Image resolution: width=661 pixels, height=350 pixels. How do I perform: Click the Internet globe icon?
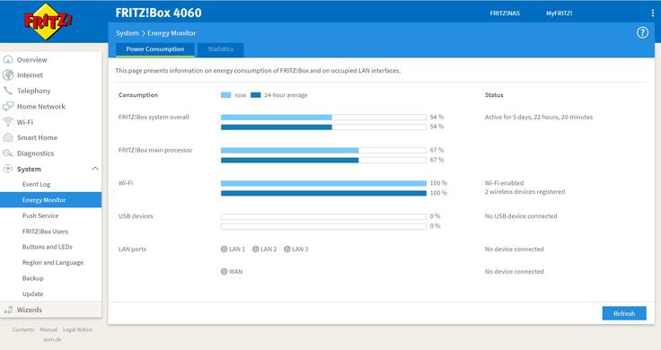click(x=8, y=75)
